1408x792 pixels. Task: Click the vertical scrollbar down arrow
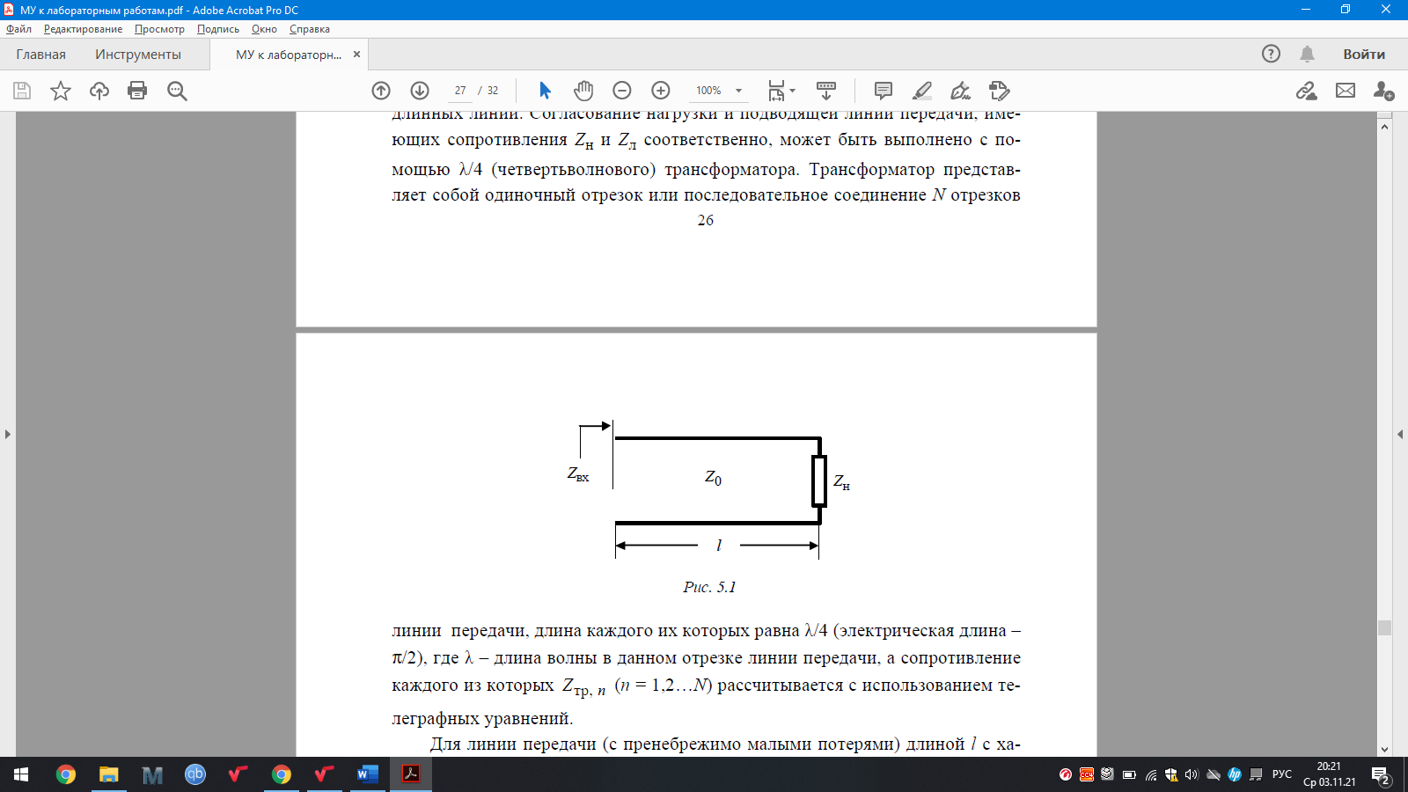click(x=1385, y=750)
